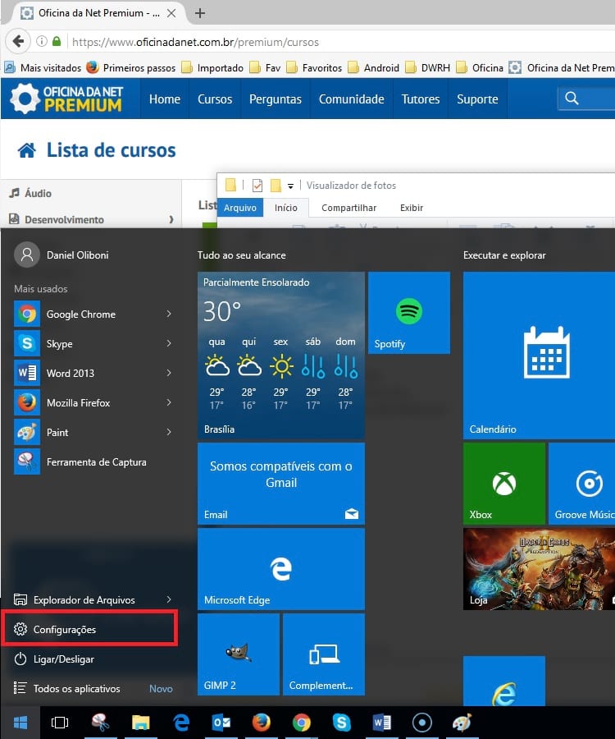
Task: Open the Comunidade page
Action: (352, 99)
